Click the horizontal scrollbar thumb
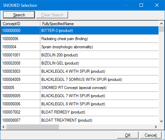 point(33,127)
